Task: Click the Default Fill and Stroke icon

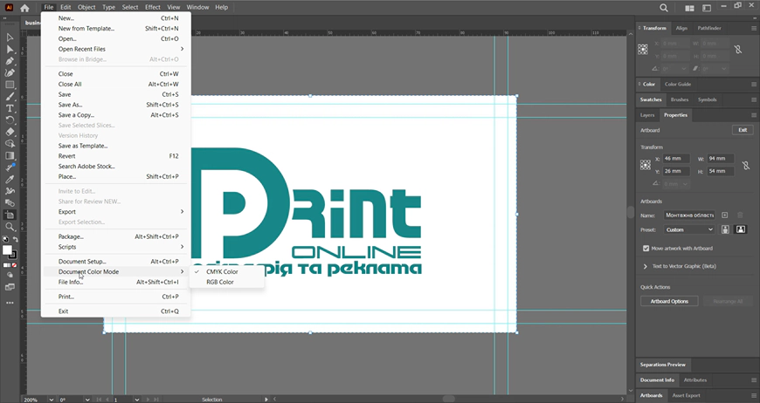Action: pyautogui.click(x=5, y=239)
